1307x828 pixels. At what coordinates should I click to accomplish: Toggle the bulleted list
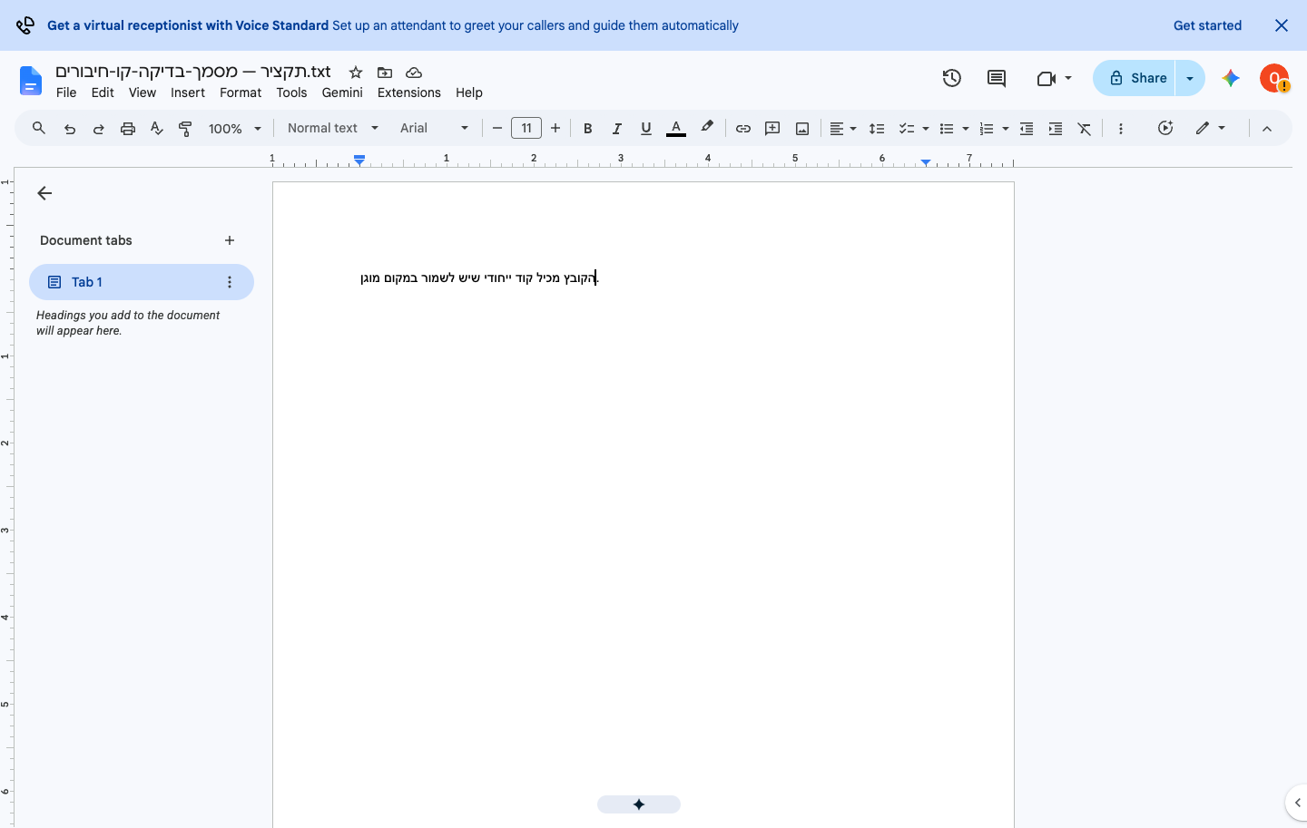[947, 129]
